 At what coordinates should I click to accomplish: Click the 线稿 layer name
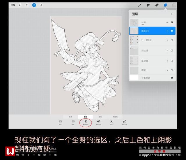(144, 22)
